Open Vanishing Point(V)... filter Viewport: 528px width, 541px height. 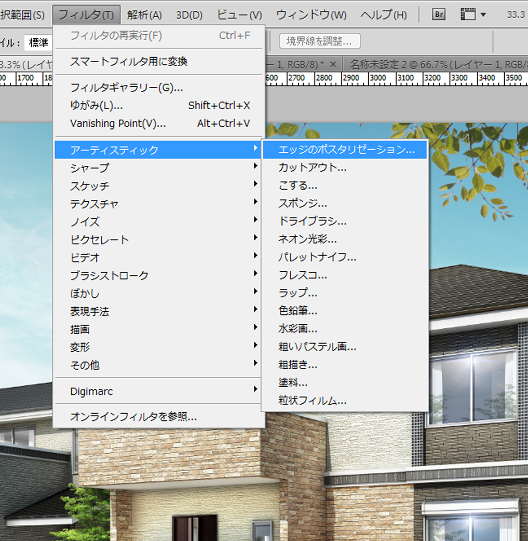pyautogui.click(x=118, y=123)
